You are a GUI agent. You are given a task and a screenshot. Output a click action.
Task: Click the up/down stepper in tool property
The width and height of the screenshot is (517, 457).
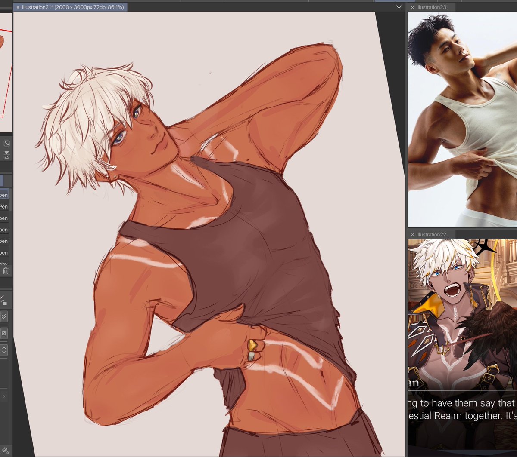pyautogui.click(x=4, y=350)
